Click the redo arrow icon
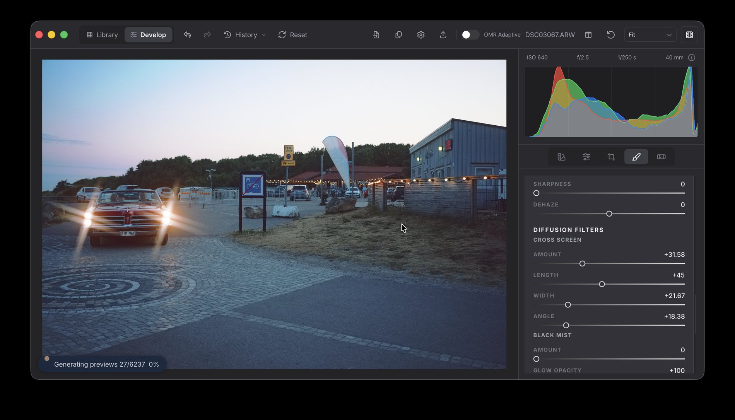 click(207, 35)
